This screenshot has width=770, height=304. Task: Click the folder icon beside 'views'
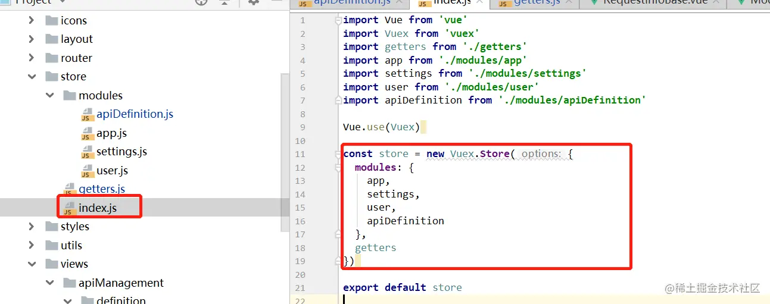(x=52, y=264)
